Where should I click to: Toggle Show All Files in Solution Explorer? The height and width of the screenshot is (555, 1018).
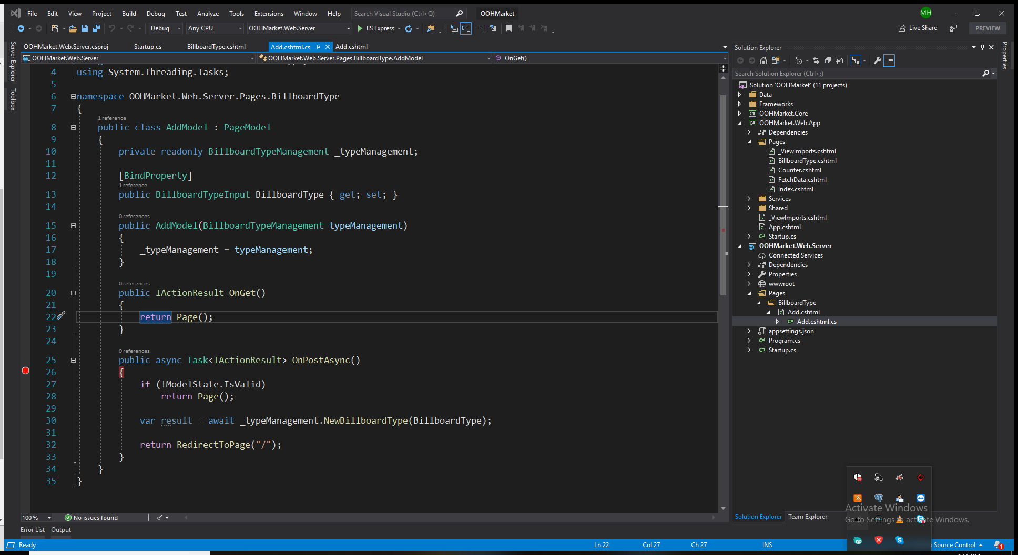pyautogui.click(x=839, y=60)
